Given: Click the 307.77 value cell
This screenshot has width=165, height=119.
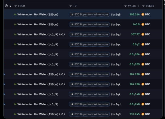Looking at the screenshot, I should tap(135, 35).
